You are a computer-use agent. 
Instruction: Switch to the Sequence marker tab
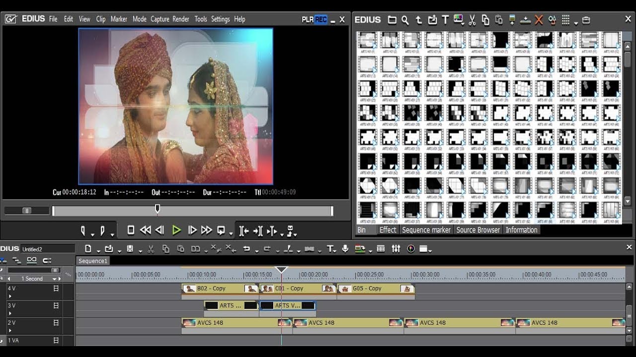(x=426, y=230)
